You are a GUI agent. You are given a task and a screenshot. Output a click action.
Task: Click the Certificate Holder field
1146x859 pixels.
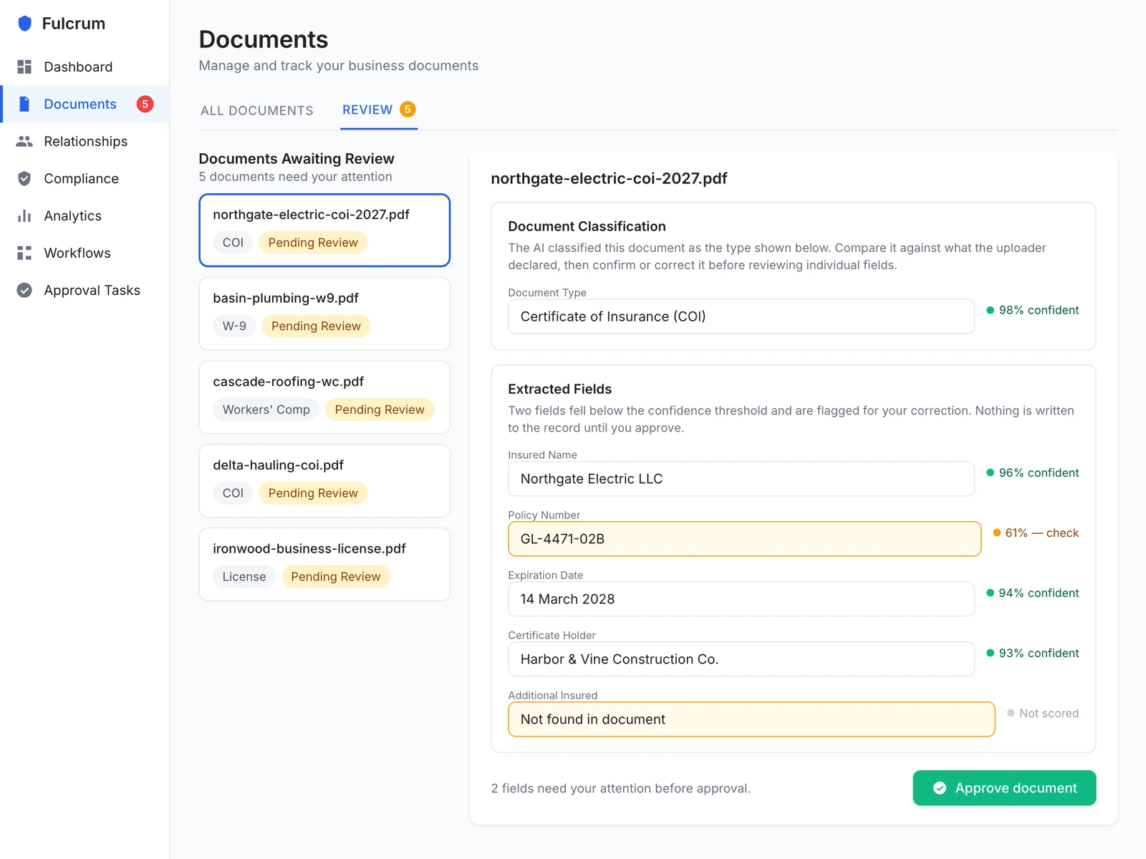click(741, 659)
